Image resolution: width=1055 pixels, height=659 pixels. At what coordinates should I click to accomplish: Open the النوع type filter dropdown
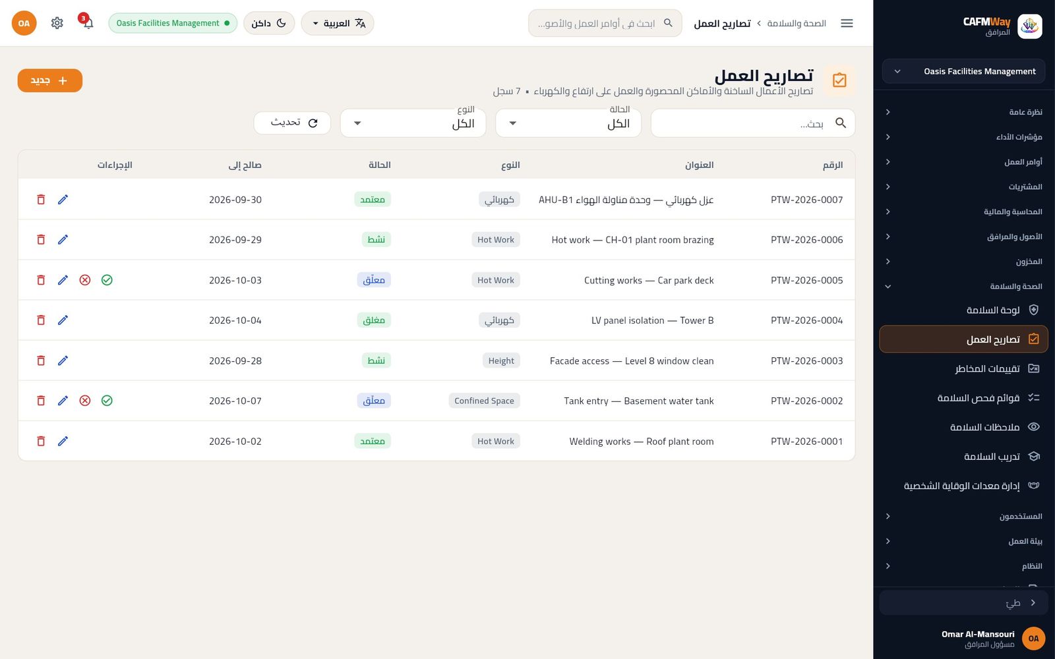pyautogui.click(x=413, y=123)
